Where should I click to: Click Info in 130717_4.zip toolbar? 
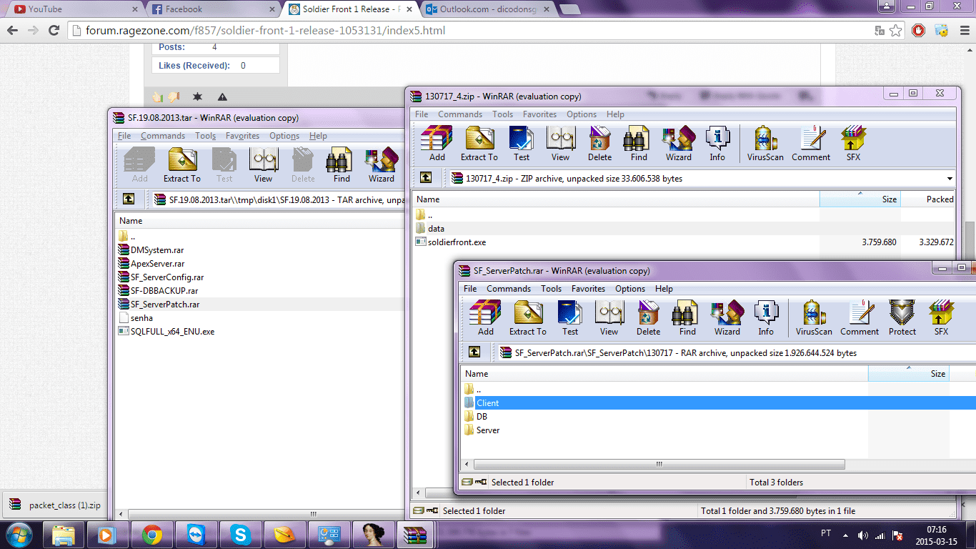717,144
